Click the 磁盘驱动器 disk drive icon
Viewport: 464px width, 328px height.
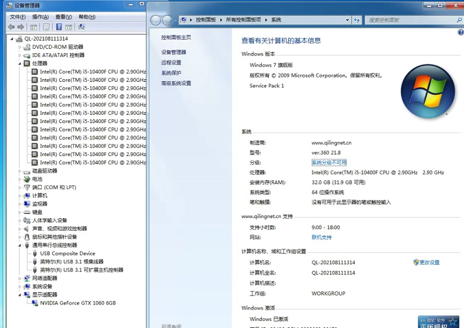[x=27, y=171]
